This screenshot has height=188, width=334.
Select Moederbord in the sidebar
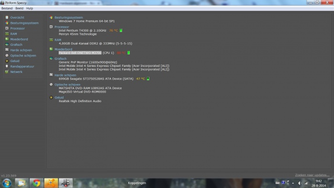[19, 39]
